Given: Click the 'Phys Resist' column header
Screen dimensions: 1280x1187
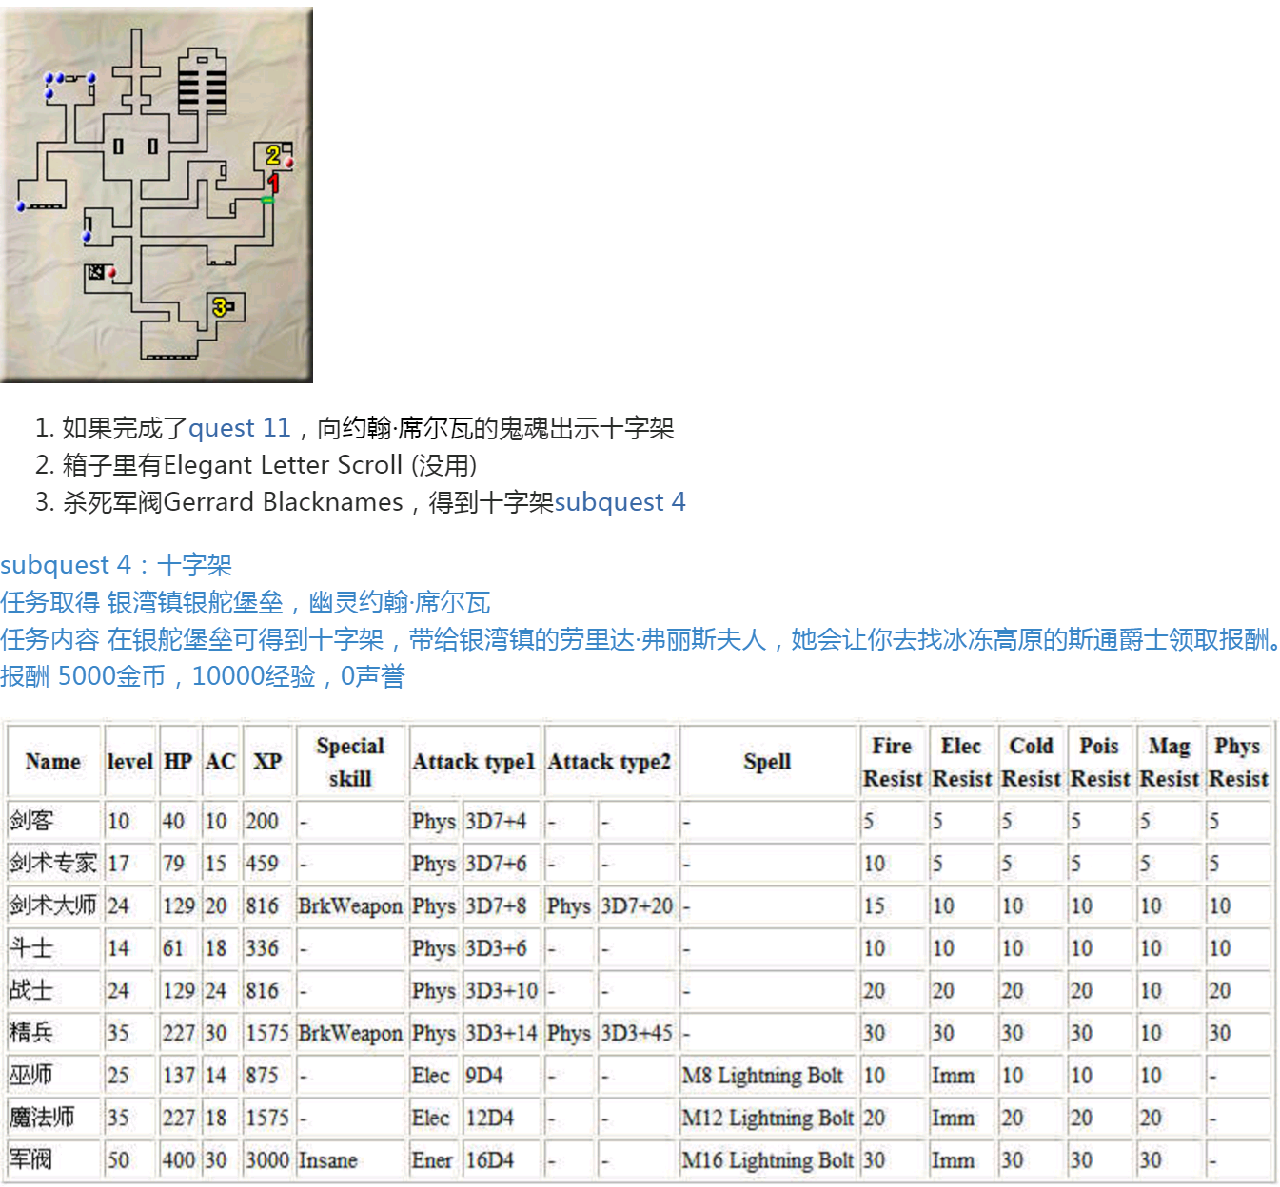Looking at the screenshot, I should (1238, 762).
